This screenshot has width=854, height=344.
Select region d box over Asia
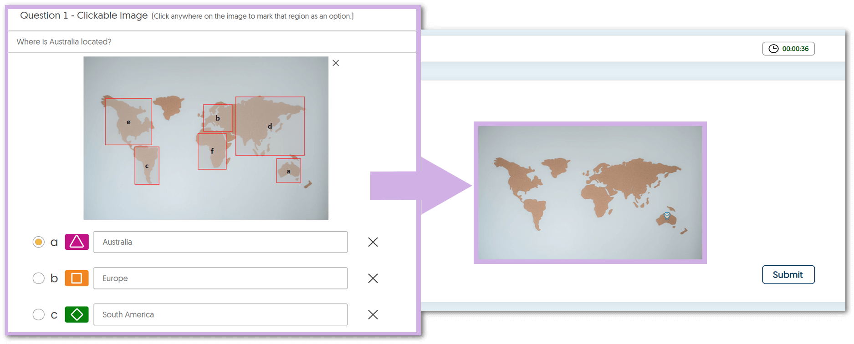coord(270,126)
